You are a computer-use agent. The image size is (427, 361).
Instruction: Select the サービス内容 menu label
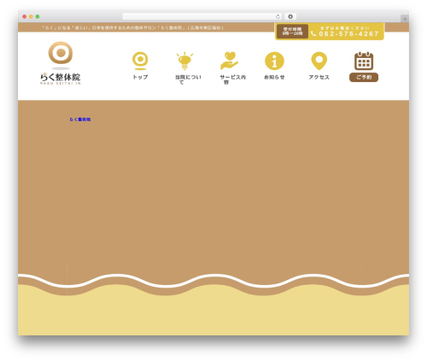tap(232, 79)
